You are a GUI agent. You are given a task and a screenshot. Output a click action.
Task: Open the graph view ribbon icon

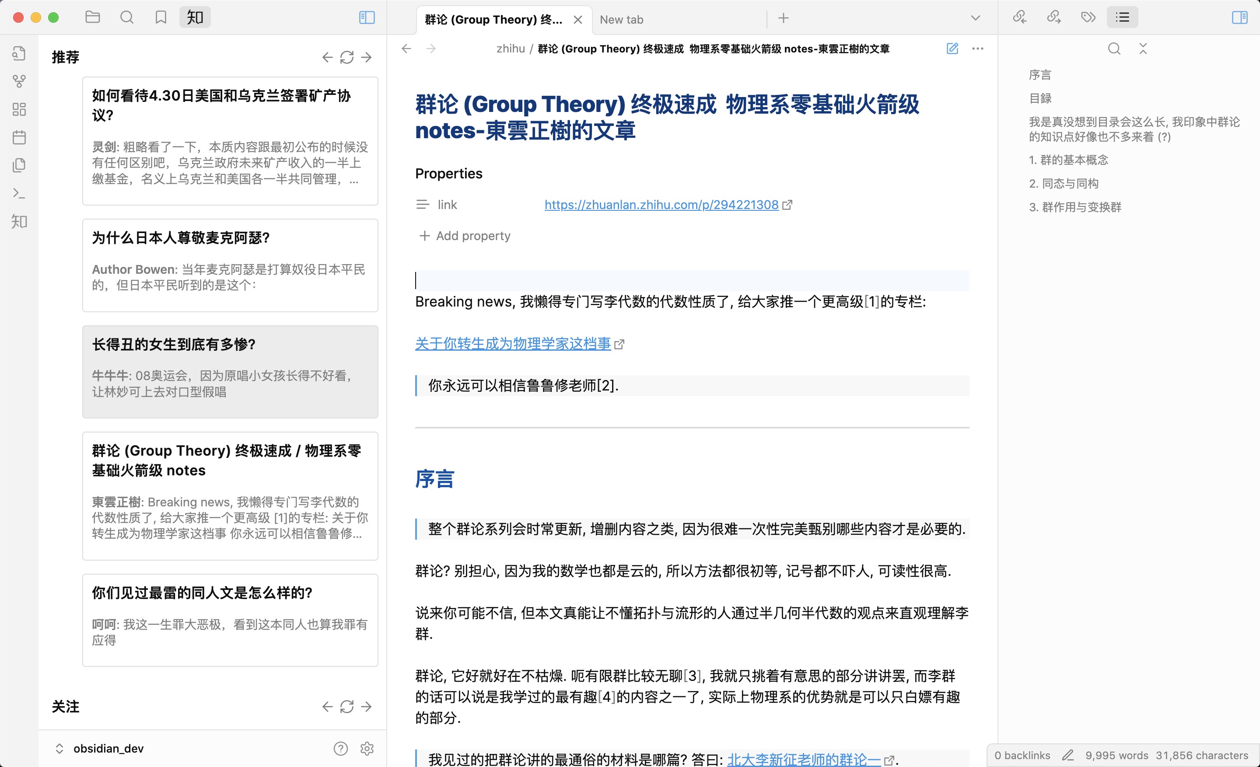(x=19, y=81)
